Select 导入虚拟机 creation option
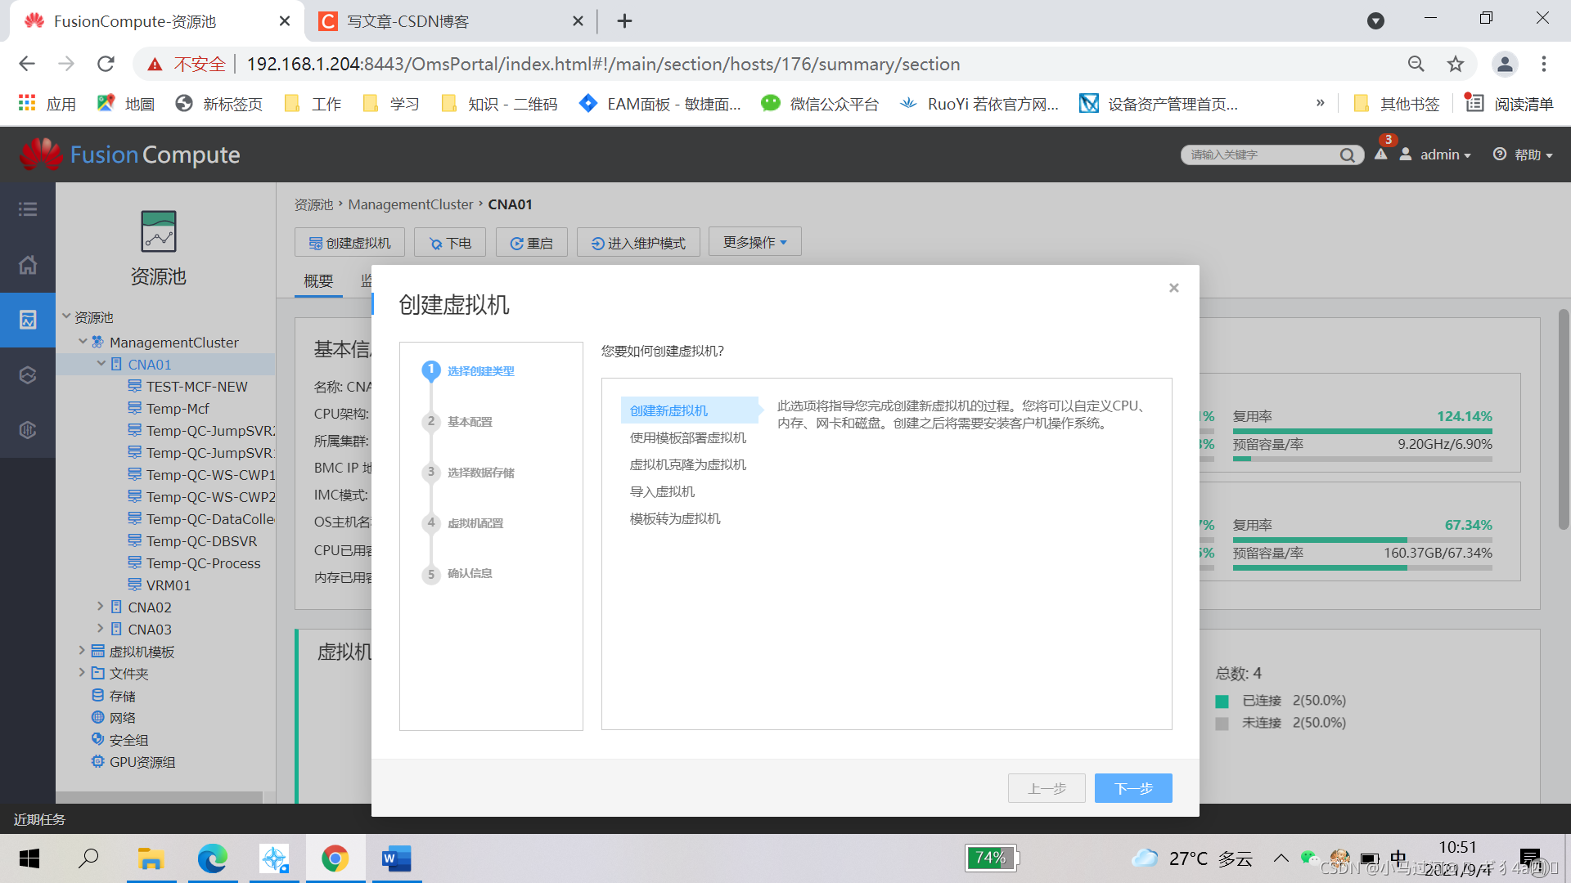Screen dimensions: 1571x883 661,491
